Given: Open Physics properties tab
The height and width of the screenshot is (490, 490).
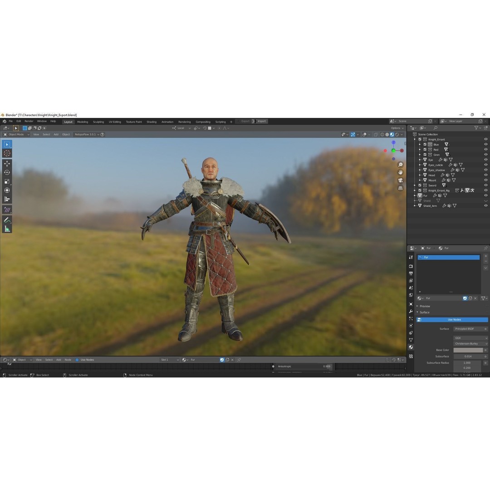Looking at the screenshot, I should (411, 326).
